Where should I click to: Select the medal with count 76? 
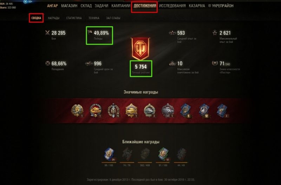click(x=113, y=111)
